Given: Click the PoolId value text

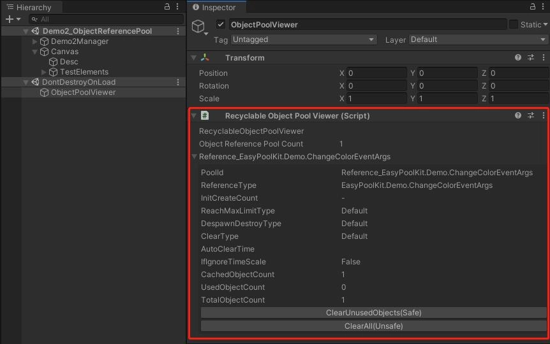Looking at the screenshot, I should click(x=436, y=173).
